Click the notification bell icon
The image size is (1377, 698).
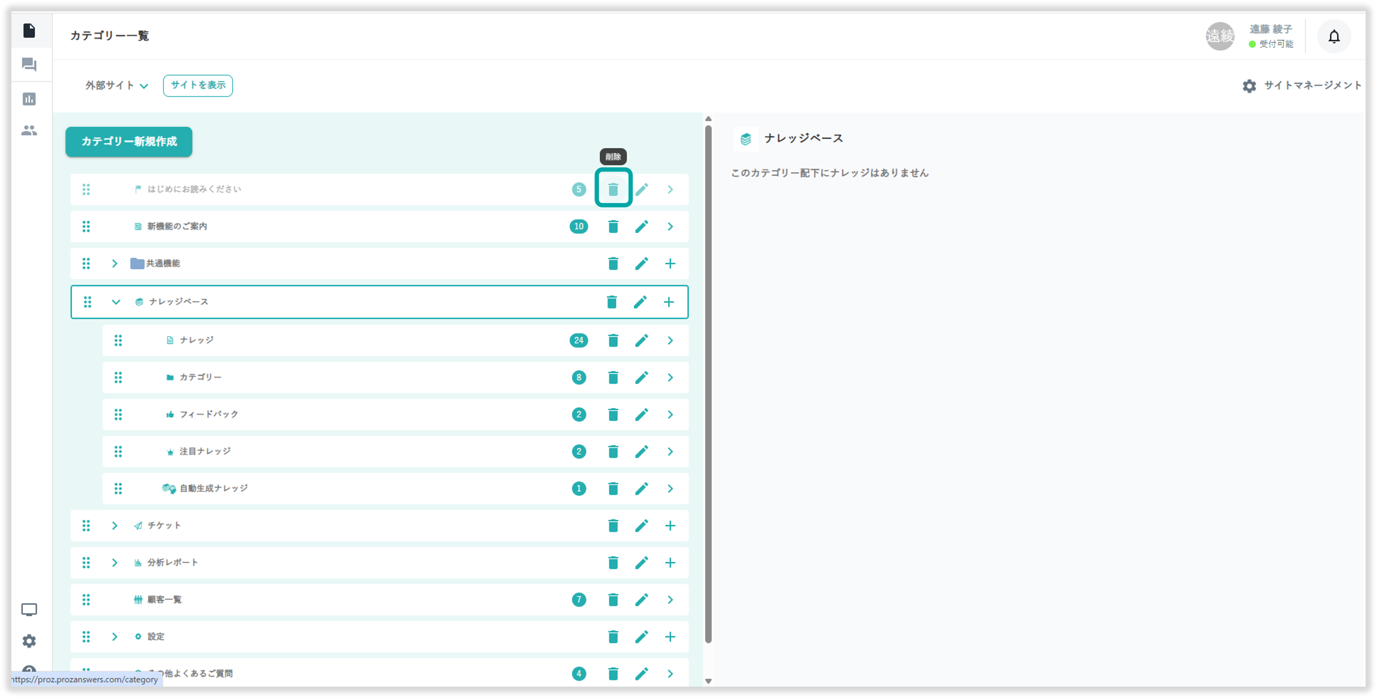[1334, 36]
